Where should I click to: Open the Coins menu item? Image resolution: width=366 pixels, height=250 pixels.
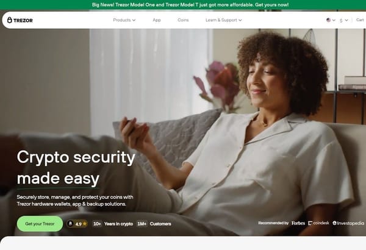click(183, 20)
